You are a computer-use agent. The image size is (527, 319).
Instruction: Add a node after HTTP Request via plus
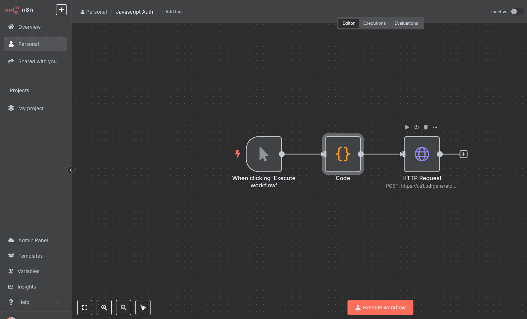[x=463, y=154]
